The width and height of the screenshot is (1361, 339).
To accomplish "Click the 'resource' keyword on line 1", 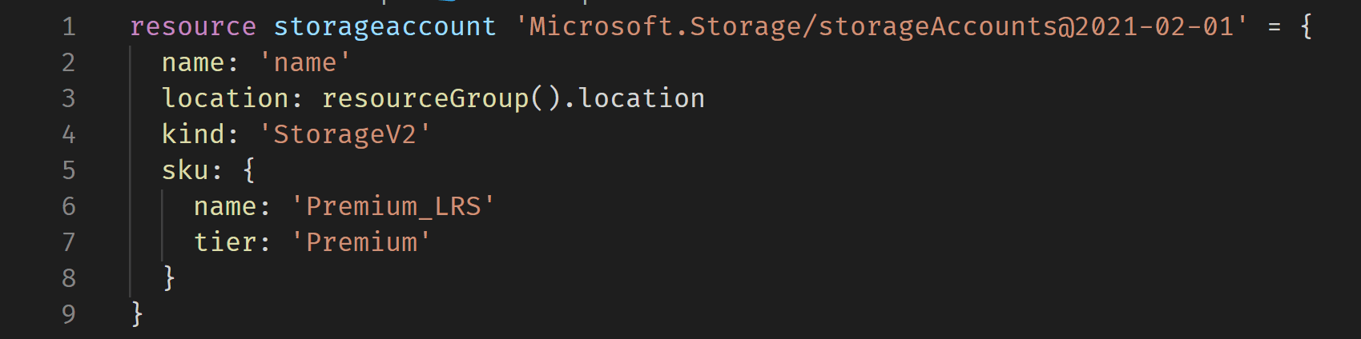I will point(193,26).
